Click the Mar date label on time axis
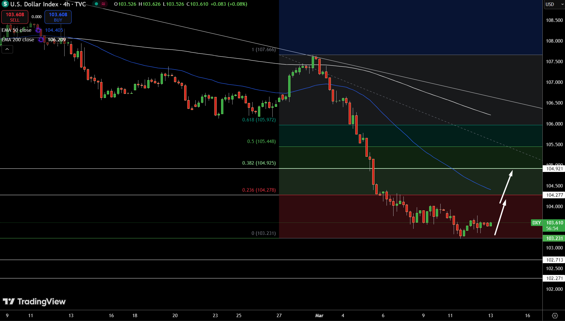Screen dimensions: 565x321 click(319, 316)
